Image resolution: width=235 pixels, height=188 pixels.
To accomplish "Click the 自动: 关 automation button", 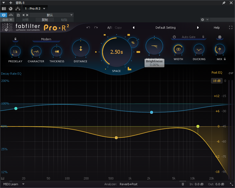I will tap(7, 20).
